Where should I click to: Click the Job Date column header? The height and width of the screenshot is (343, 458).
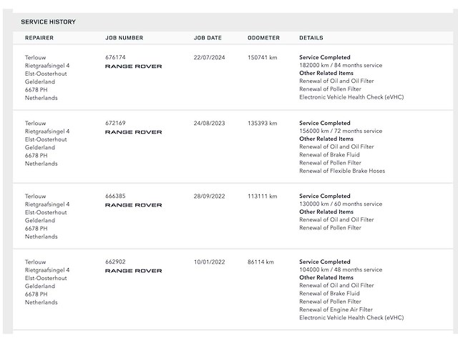coord(208,38)
